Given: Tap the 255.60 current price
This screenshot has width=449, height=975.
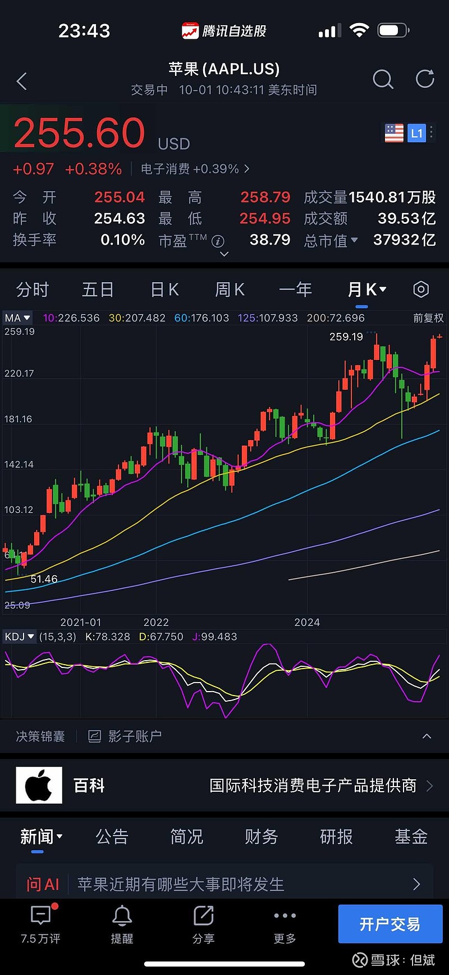Looking at the screenshot, I should click(79, 133).
